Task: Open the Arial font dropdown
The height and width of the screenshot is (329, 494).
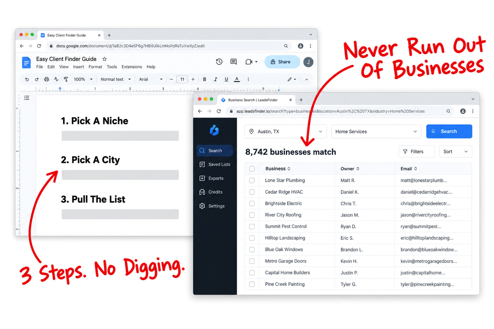Action: pos(151,79)
